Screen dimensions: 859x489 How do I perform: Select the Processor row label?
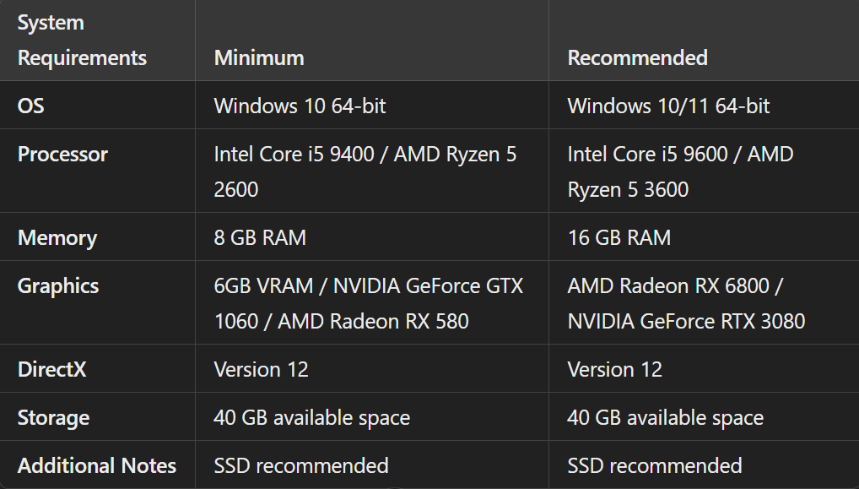pos(62,155)
